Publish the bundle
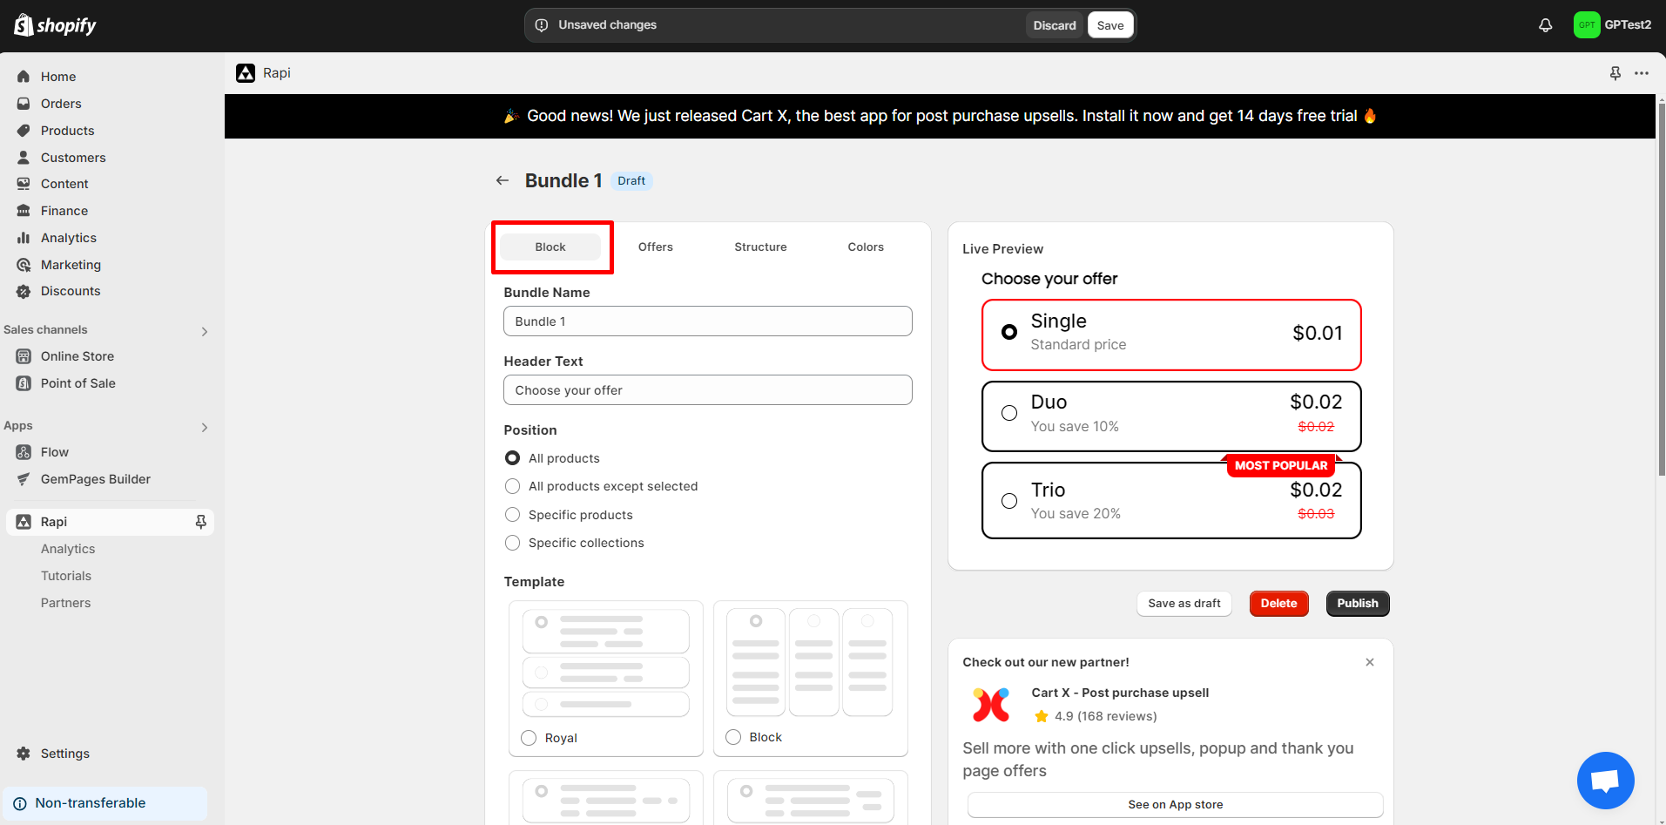 click(1357, 603)
